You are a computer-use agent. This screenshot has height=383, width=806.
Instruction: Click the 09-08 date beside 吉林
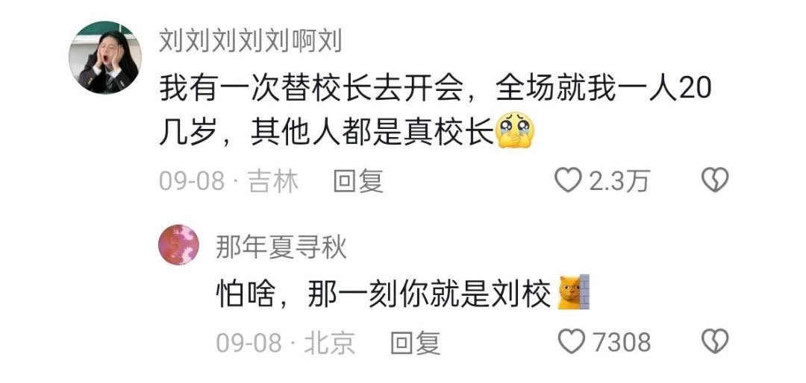click(x=192, y=181)
